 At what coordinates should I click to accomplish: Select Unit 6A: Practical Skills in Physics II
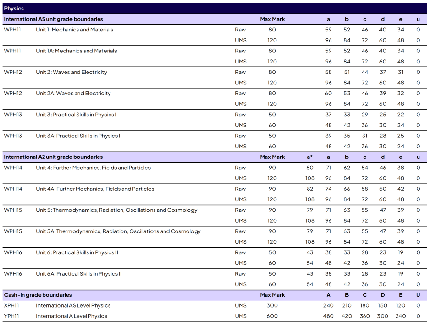(x=79, y=274)
